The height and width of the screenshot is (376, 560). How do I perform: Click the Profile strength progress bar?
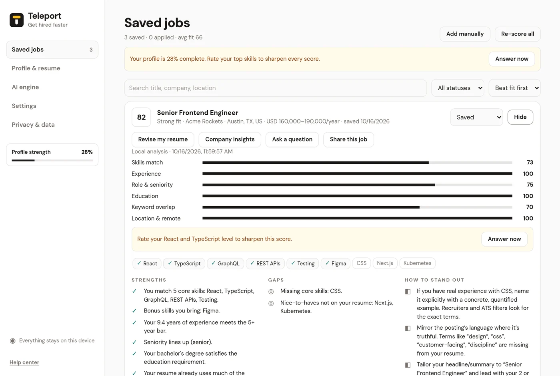(x=52, y=160)
